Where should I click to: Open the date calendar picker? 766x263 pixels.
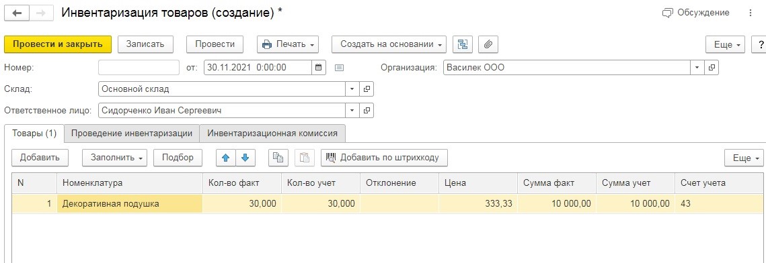click(x=319, y=68)
